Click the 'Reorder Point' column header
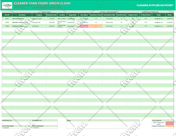The height and width of the screenshot is (136, 176). point(121,15)
